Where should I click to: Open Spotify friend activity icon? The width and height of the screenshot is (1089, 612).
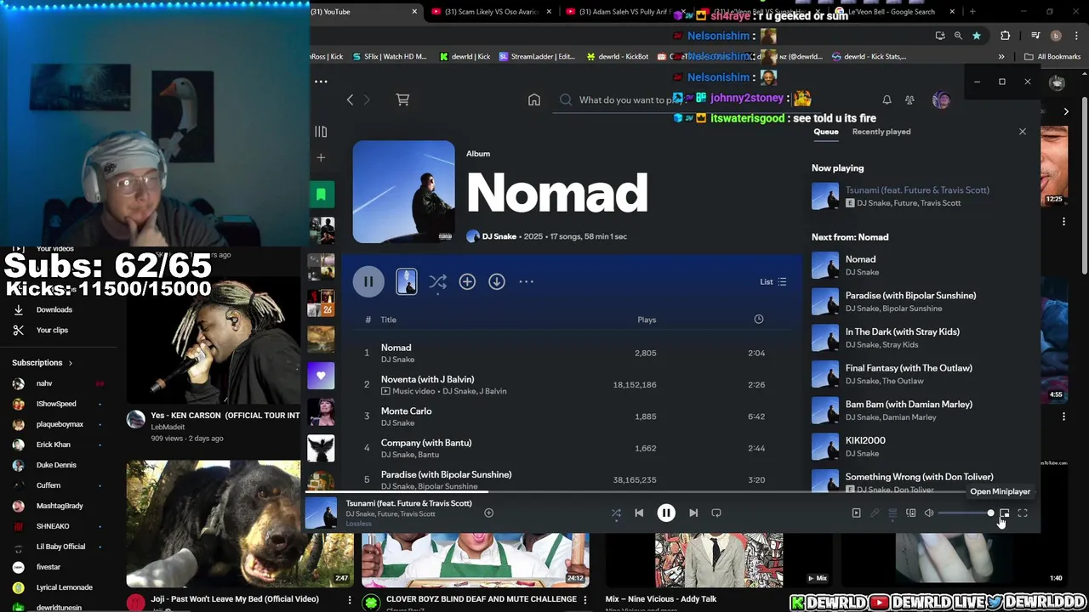tap(909, 99)
